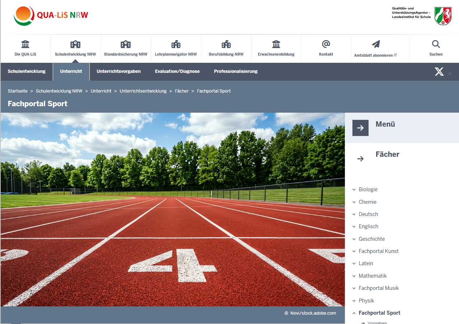Viewport: 459px width, 324px height.
Task: Expand the Biologie chevron
Action: pos(354,189)
